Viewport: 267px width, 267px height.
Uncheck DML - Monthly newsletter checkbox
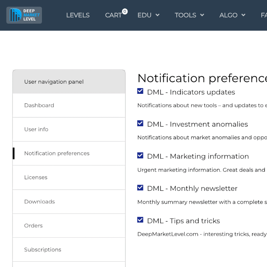[x=140, y=188]
